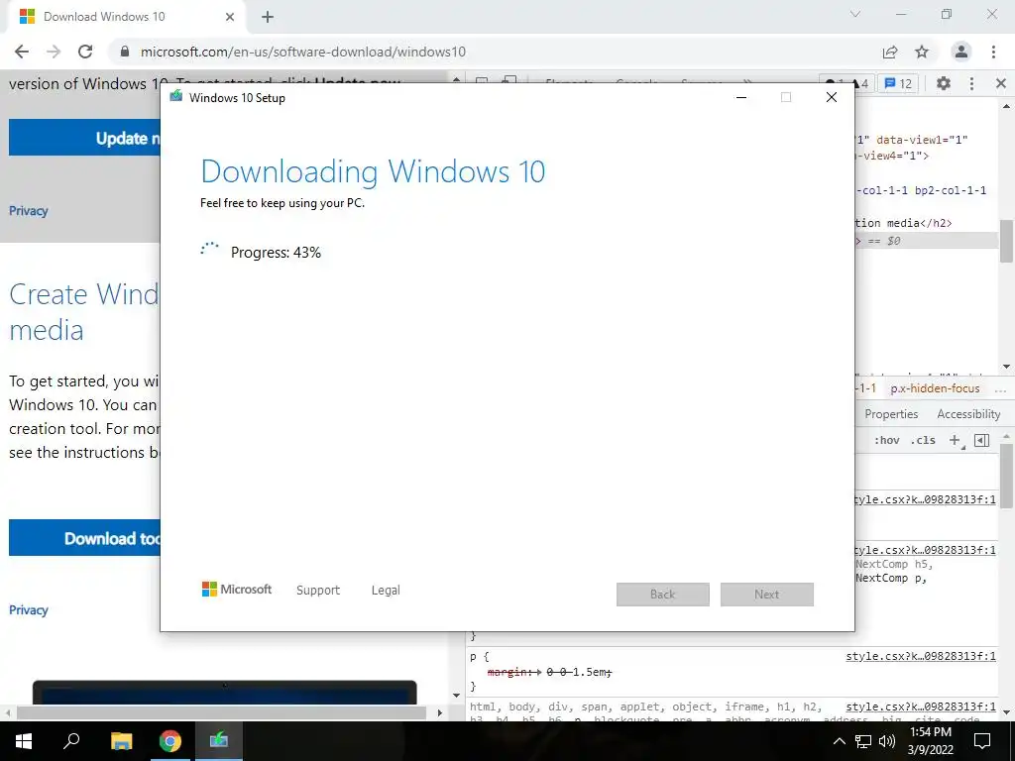
Task: Click the DevTools elements pane scrollbar thumb
Action: click(x=1007, y=241)
